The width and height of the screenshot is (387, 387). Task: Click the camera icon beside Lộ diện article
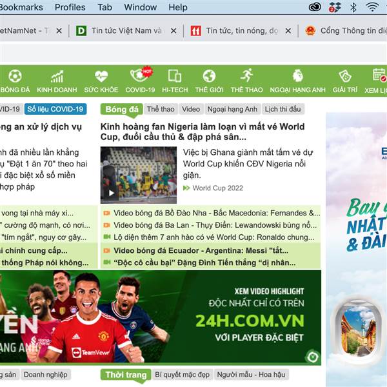(x=107, y=237)
